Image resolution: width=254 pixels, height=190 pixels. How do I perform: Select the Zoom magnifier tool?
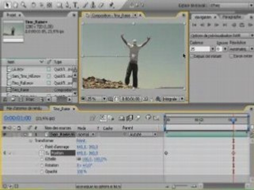pyautogui.click(x=24, y=5)
